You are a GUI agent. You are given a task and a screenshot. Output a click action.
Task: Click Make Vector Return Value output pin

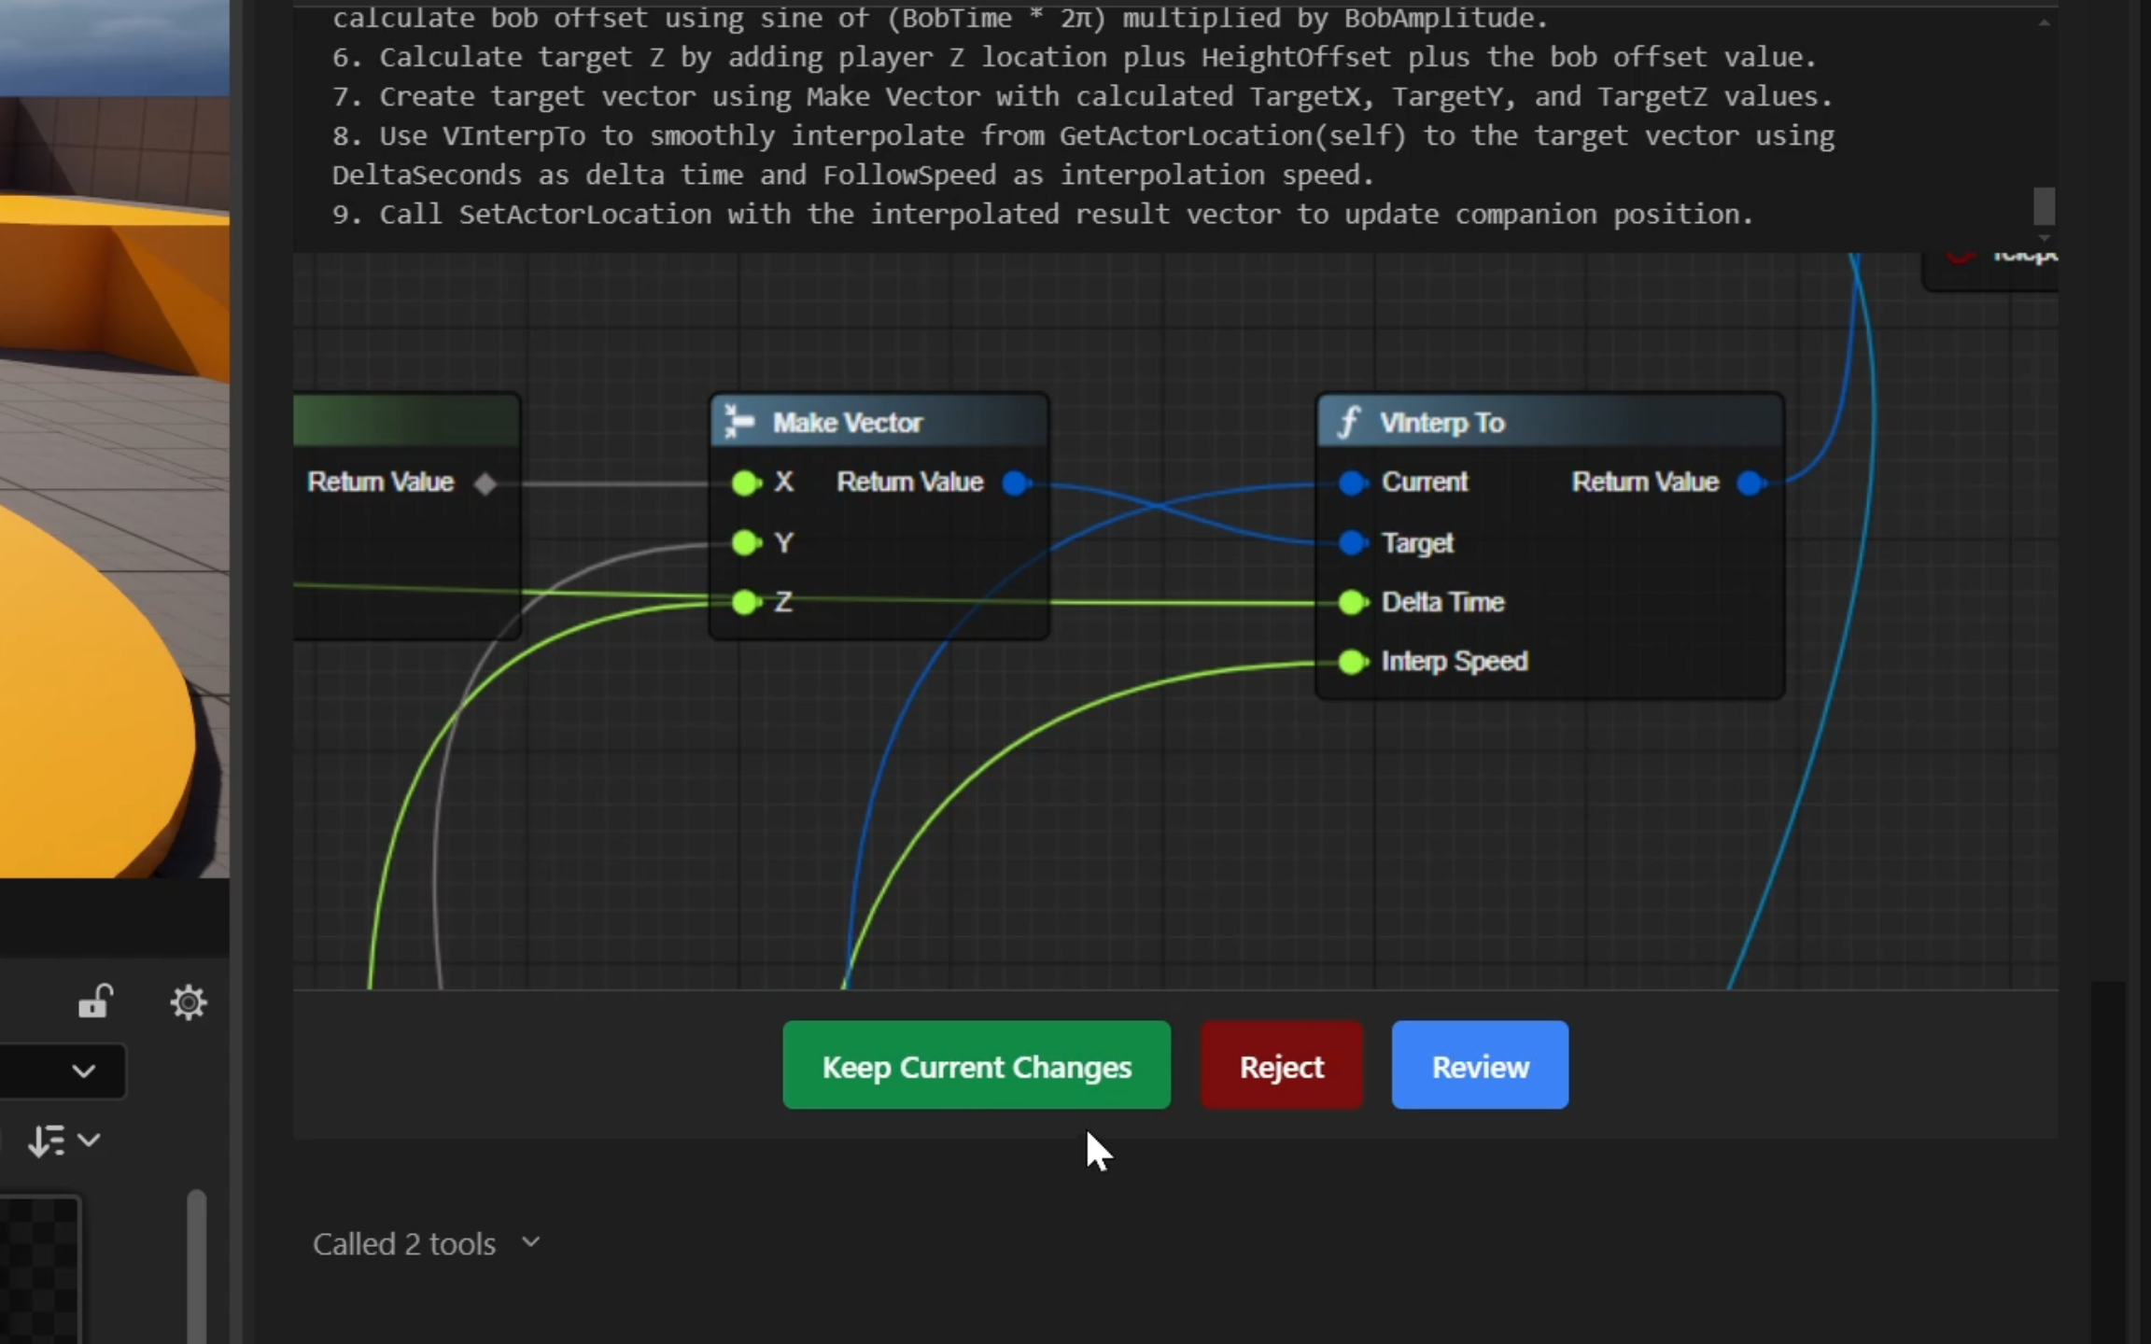tap(1015, 483)
